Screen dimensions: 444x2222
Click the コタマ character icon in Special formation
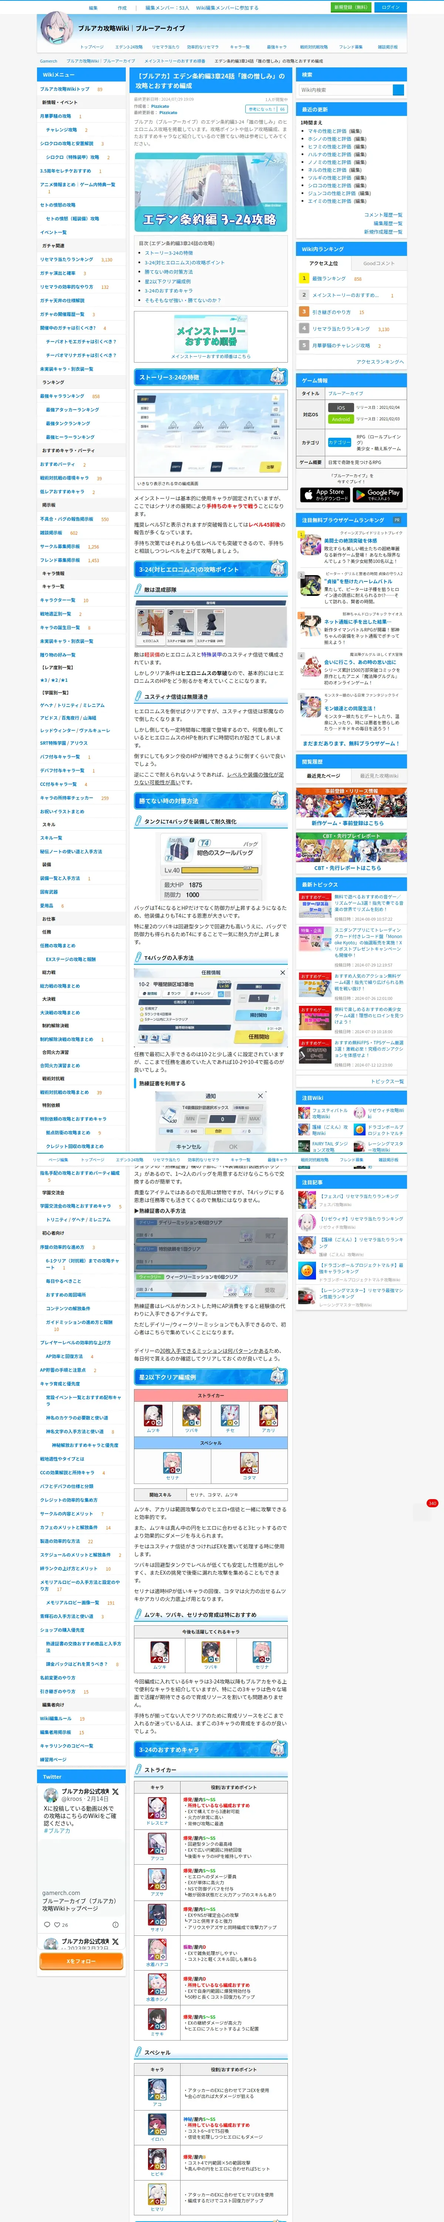(249, 1462)
